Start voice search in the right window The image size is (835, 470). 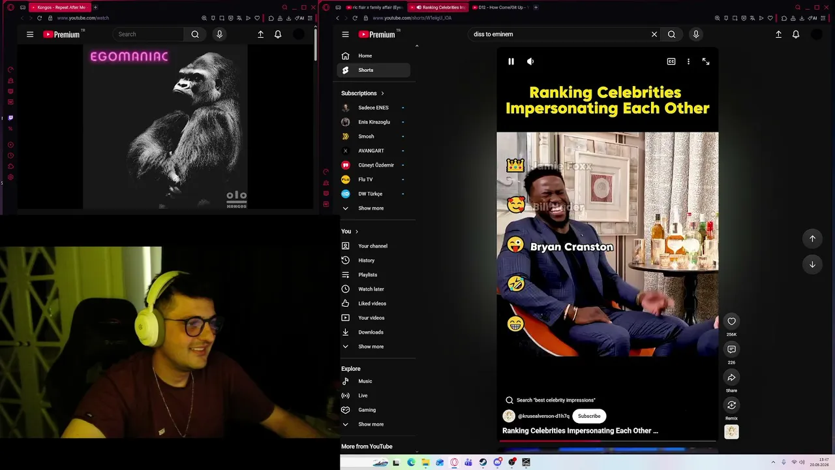click(696, 34)
